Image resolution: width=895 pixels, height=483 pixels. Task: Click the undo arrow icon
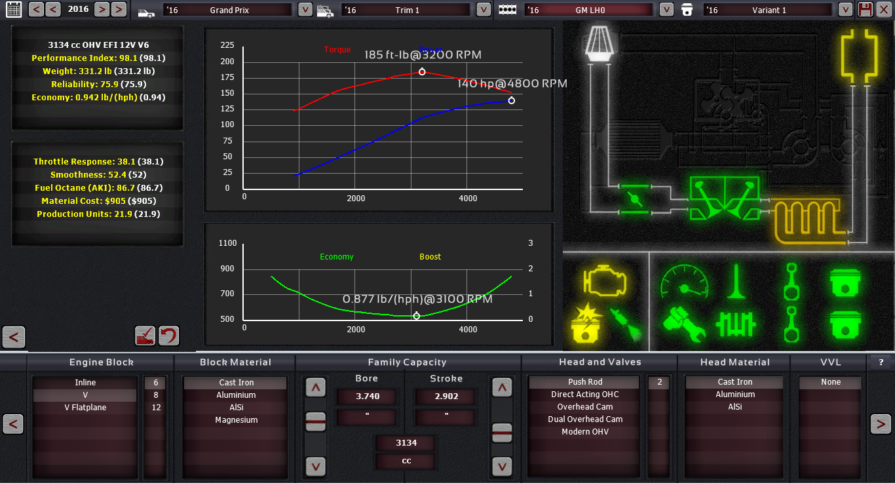168,336
